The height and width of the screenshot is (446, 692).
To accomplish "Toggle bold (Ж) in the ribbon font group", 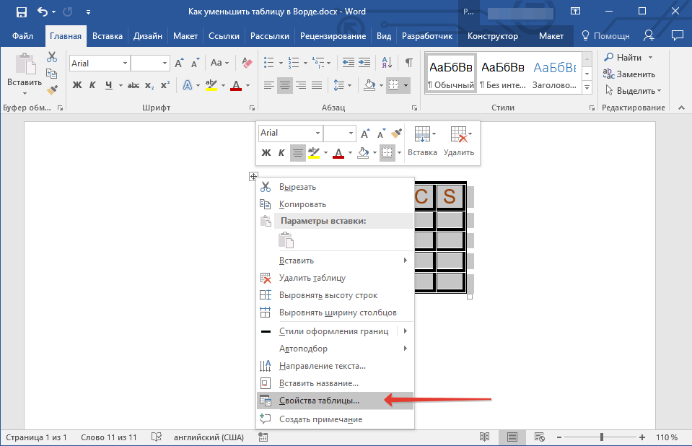I will point(77,85).
